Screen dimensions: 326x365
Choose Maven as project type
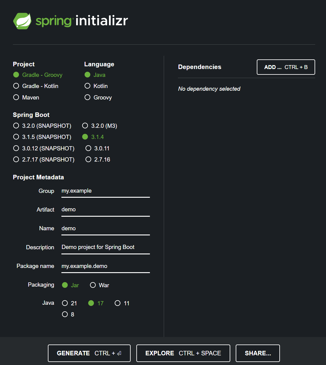[26, 97]
